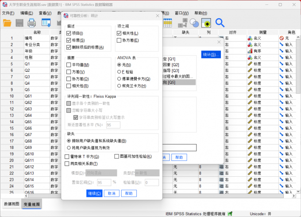Screen dimensions: 301x217
Task: Close the background reliability analysis dialog
Action: click(x=219, y=42)
